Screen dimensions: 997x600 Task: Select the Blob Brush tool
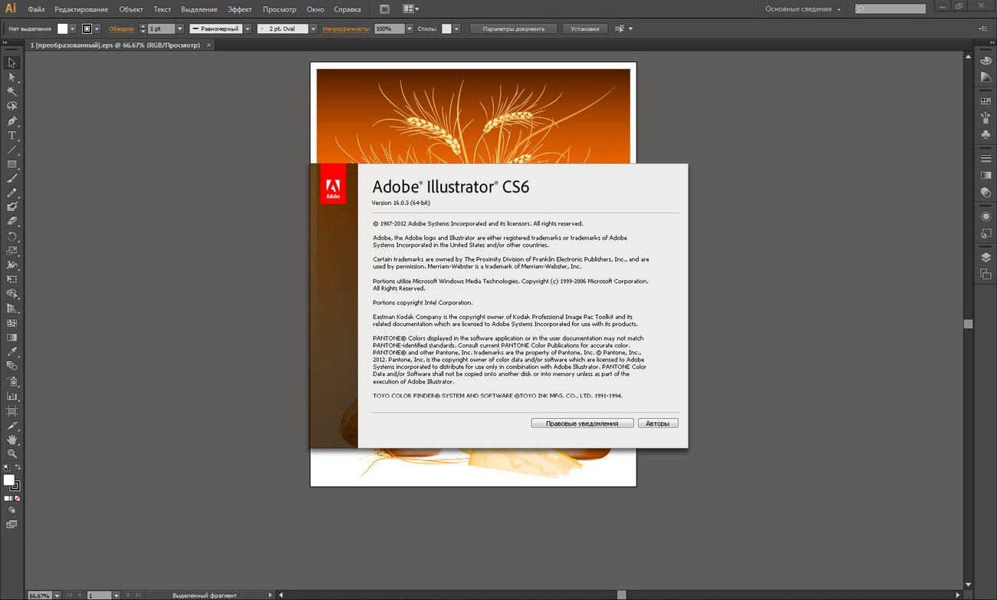coord(12,207)
